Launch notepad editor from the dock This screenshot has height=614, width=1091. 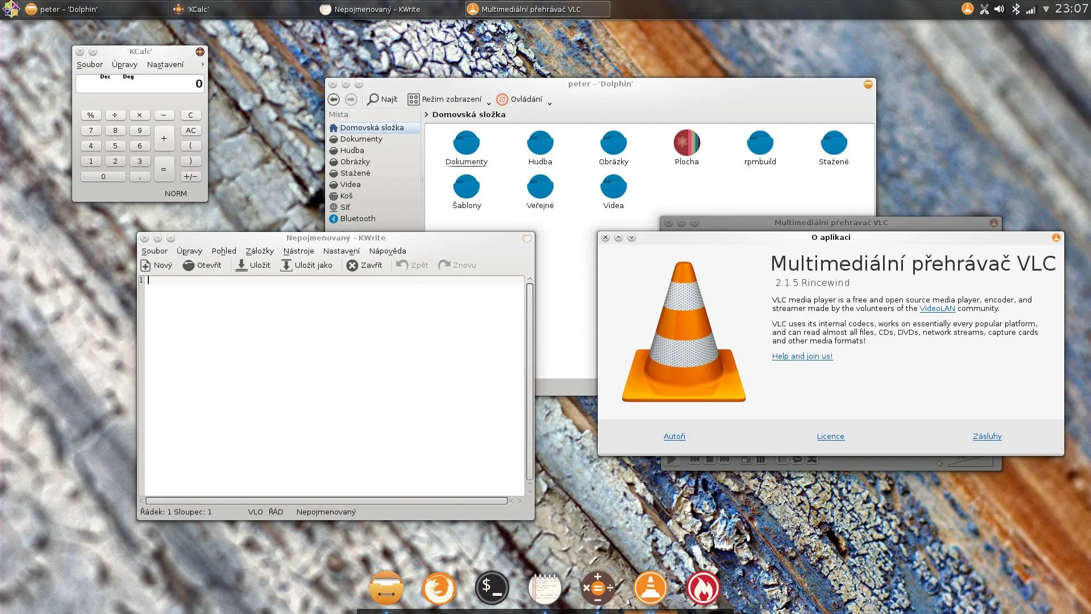pos(544,588)
